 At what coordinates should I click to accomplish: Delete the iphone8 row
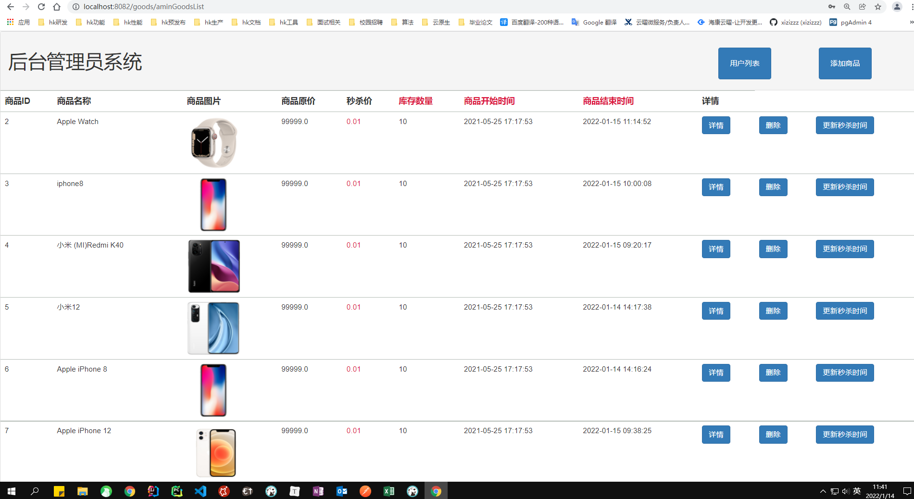click(773, 187)
